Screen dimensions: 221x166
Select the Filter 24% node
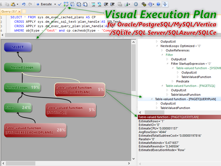[x=18, y=108]
